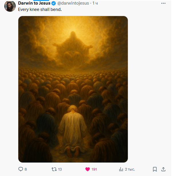The width and height of the screenshot is (173, 176).
Task: Click the reply count 8
Action: [26, 169]
